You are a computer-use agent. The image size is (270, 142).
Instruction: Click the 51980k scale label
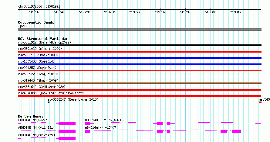click(210, 12)
